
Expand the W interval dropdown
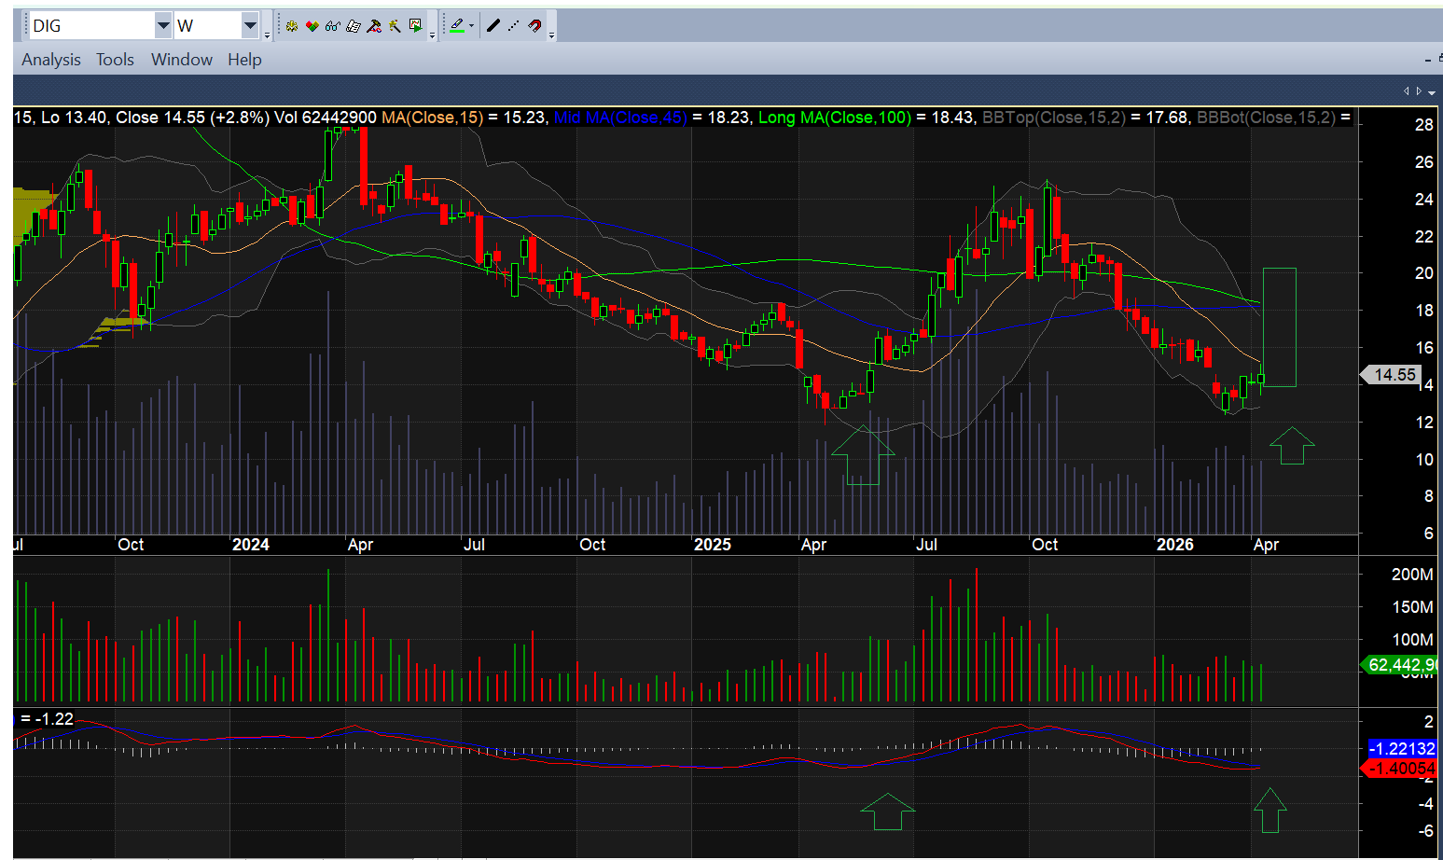pyautogui.click(x=250, y=26)
